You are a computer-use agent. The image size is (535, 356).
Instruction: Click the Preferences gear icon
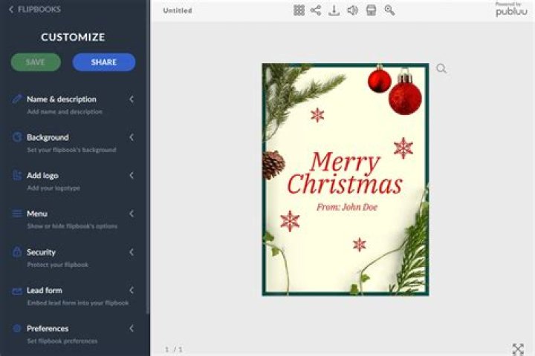17,329
